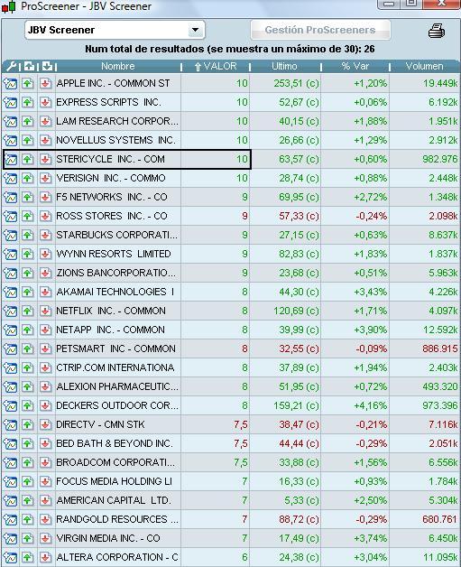Select WYNN RESORTS LIMITED name

114,254
